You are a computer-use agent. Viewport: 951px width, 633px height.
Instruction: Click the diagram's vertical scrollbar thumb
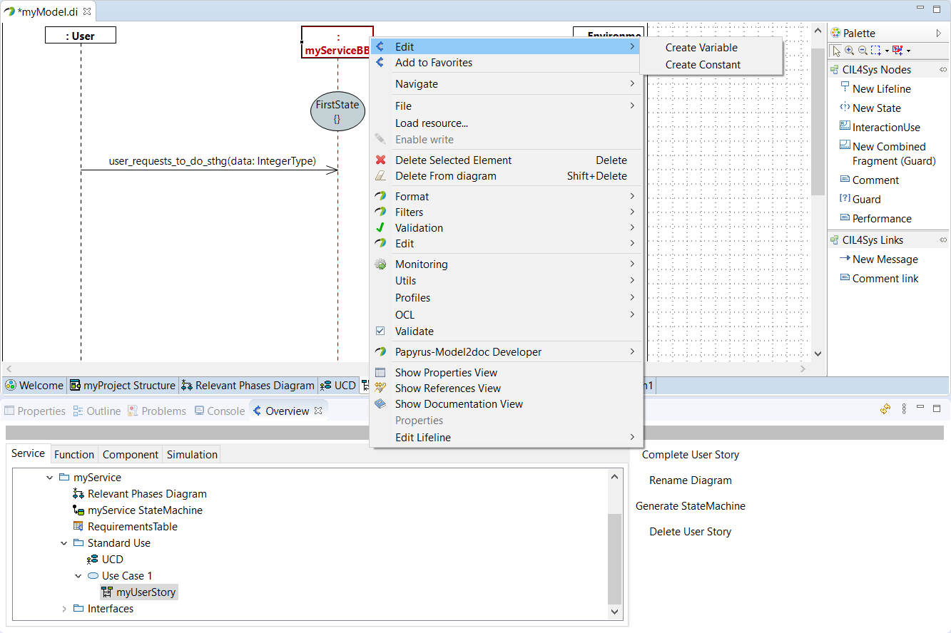(x=818, y=121)
